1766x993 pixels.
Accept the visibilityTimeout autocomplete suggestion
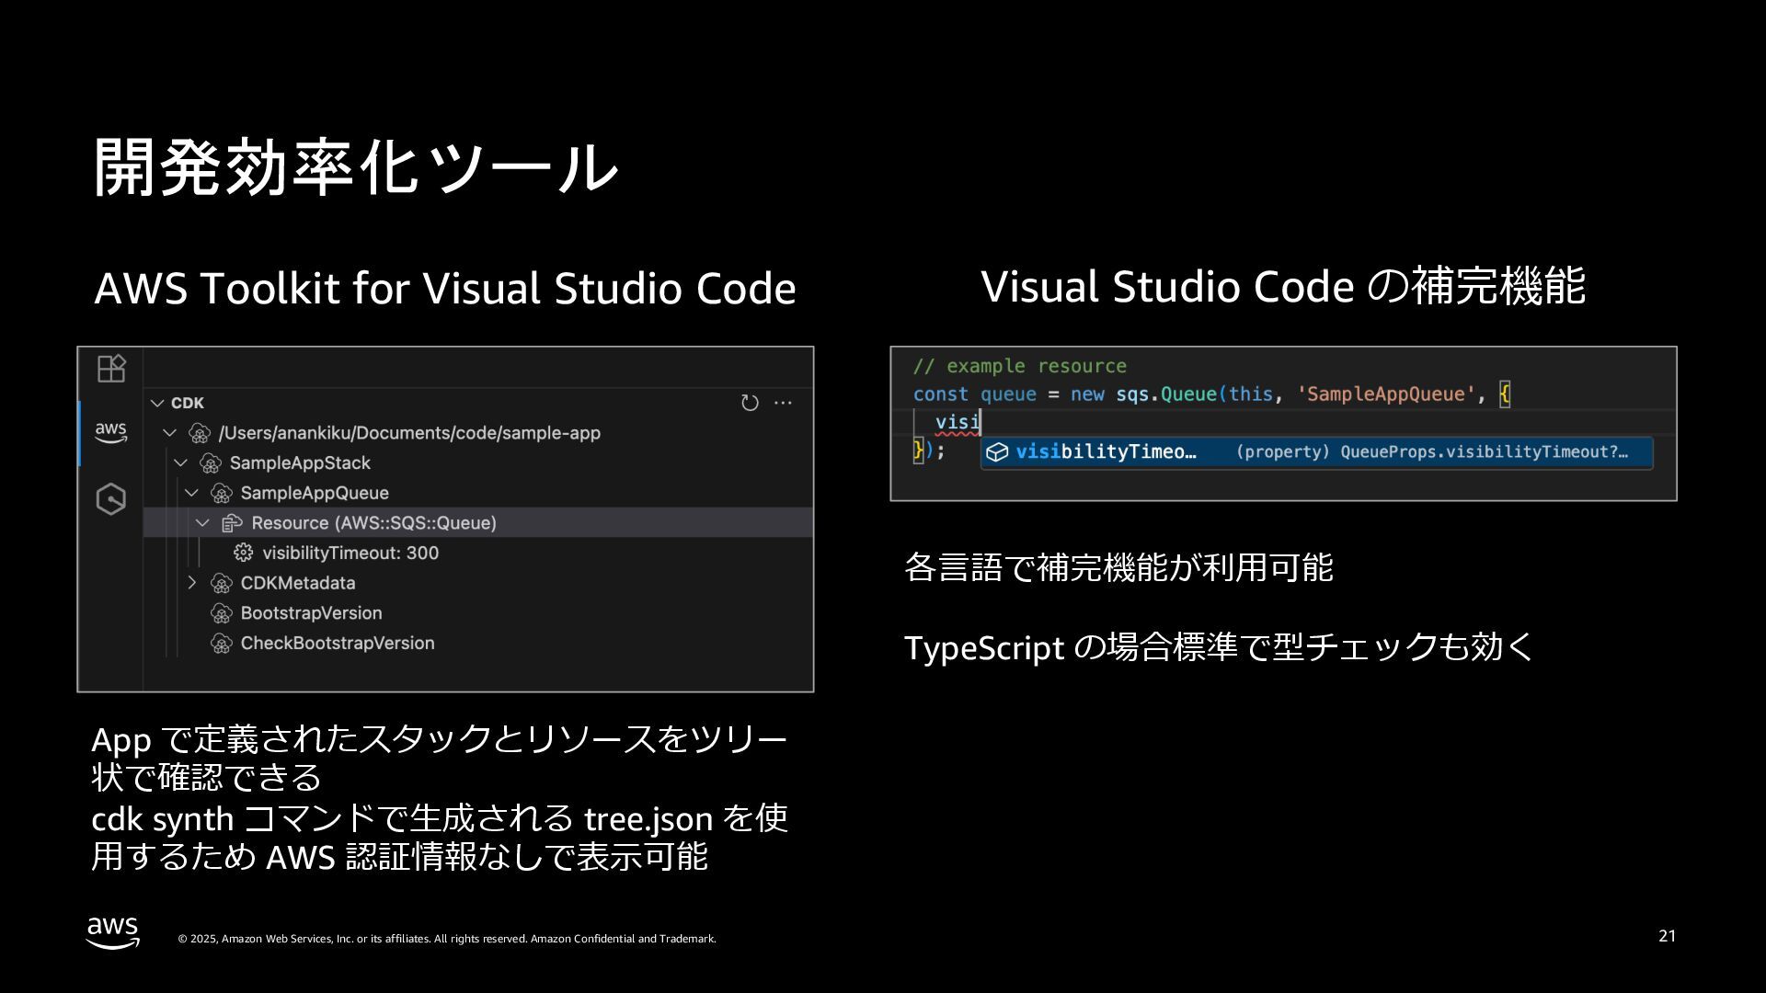click(x=1316, y=452)
